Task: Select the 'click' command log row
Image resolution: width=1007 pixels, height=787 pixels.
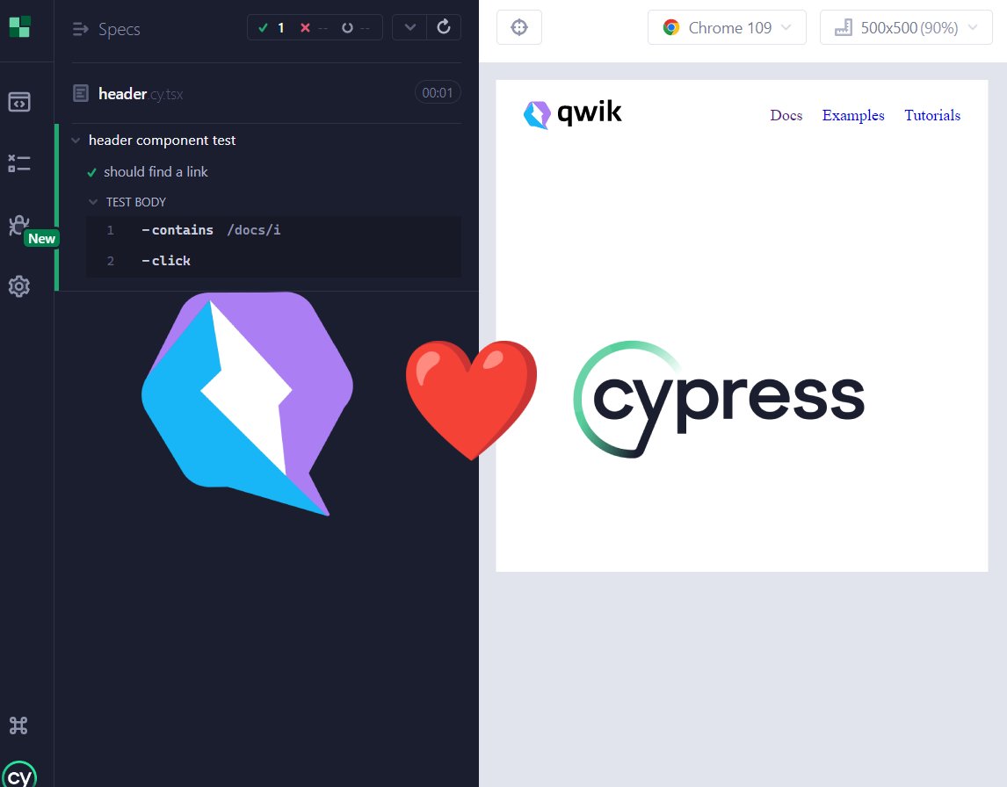Action: point(273,261)
